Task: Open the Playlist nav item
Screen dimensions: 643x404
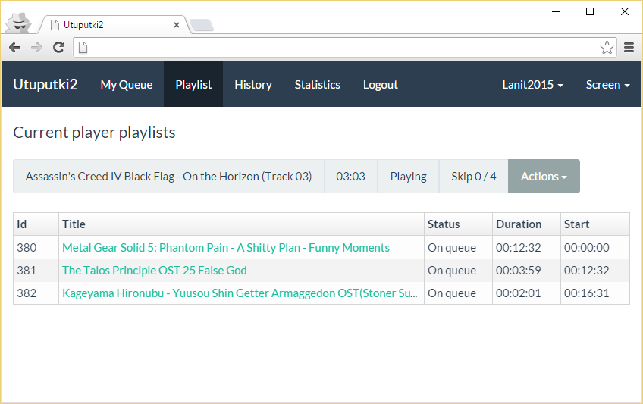Action: pos(193,84)
